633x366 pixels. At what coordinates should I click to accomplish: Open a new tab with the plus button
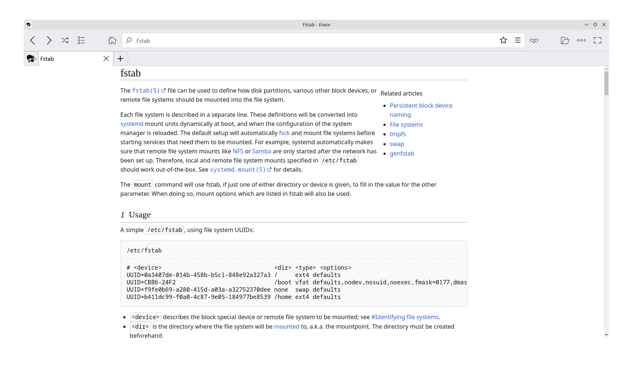tap(120, 59)
